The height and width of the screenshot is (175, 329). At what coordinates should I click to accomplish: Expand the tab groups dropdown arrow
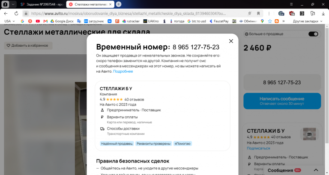coord(13,4)
